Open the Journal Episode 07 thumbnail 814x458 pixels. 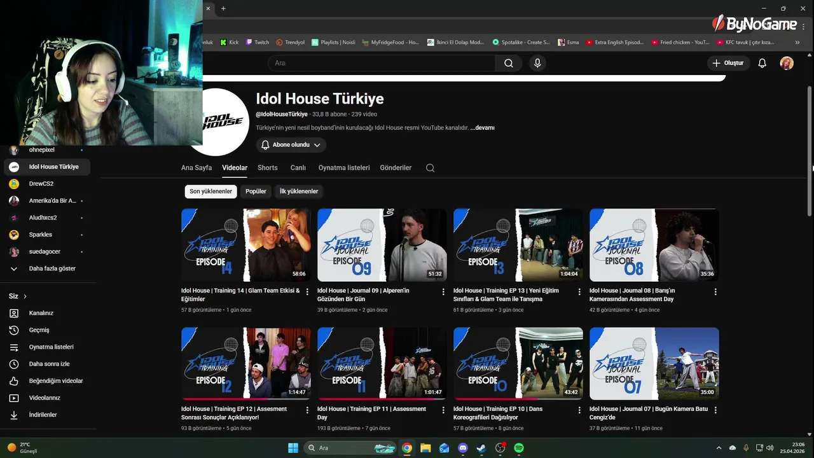(654, 363)
